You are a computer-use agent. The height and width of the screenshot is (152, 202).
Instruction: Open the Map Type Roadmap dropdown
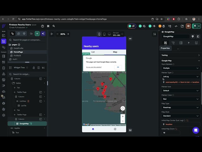(x=181, y=107)
